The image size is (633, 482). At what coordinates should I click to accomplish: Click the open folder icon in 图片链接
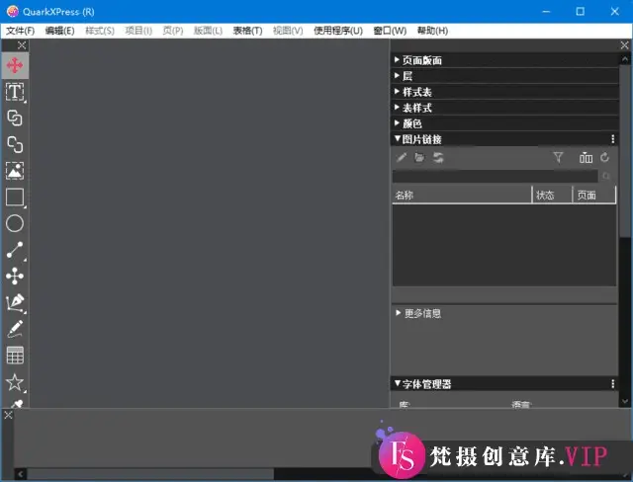pos(419,158)
